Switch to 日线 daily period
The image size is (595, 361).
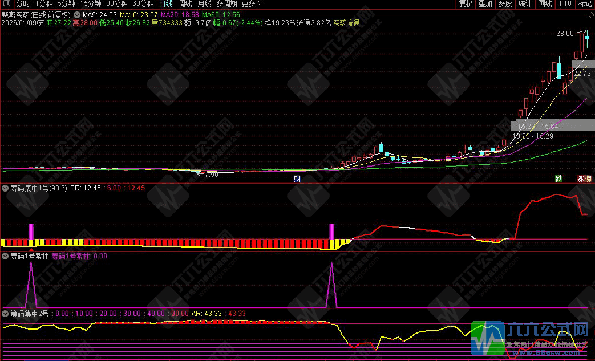[165, 3]
